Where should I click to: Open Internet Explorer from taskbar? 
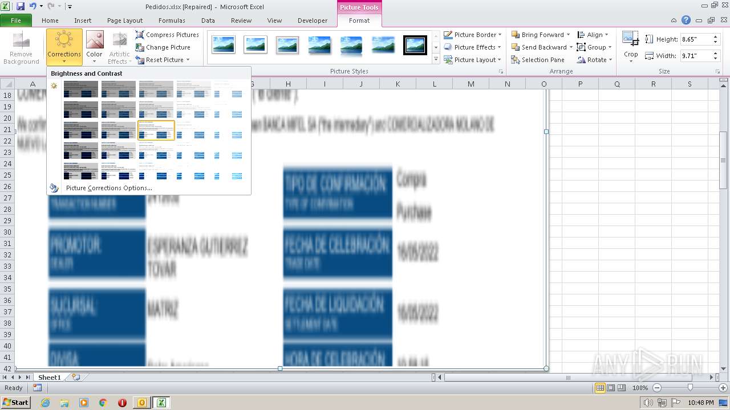[x=45, y=403]
